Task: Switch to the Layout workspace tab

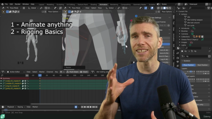Action: coord(41,5)
